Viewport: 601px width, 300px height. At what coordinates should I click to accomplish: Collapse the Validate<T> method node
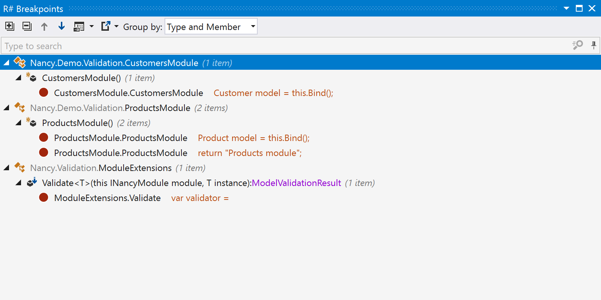18,183
